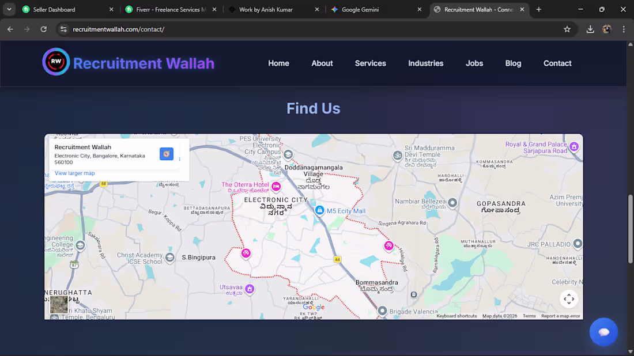Click the directions icon in map card
This screenshot has width=634, height=356.
click(167, 154)
